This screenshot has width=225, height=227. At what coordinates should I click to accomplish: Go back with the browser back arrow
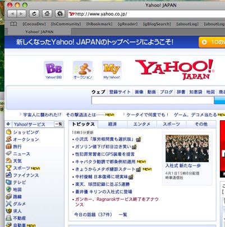[x=12, y=14]
